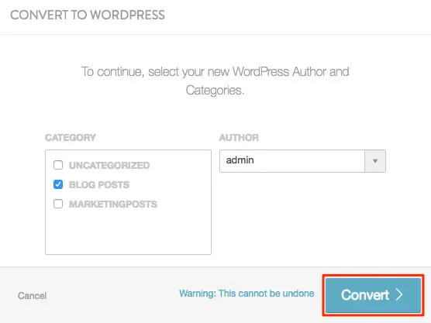Click the word 'Categories.' in the instructions
Screen dimensions: 431x323
tap(215, 90)
